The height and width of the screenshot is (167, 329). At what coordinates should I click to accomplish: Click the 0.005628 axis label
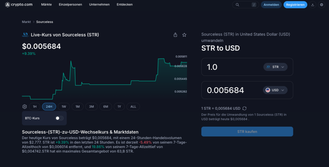[x=181, y=66]
